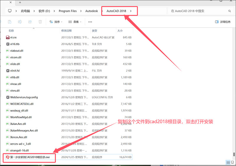The image size is (236, 166).
Task: Open a new tab with plus button
Action: click(x=20, y=2)
